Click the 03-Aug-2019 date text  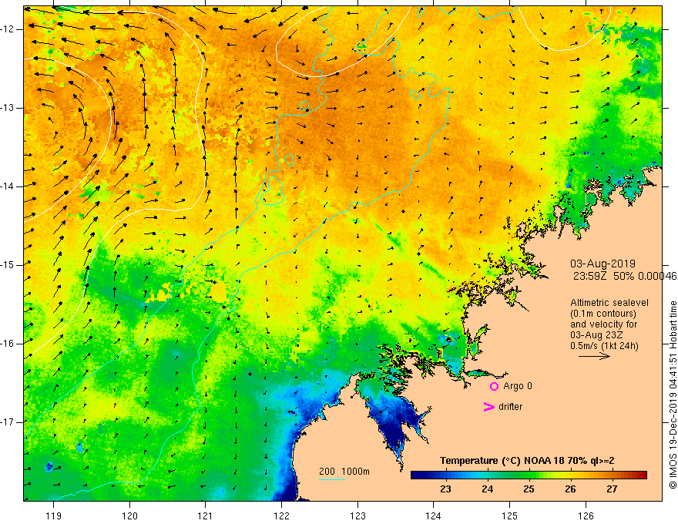coord(602,264)
